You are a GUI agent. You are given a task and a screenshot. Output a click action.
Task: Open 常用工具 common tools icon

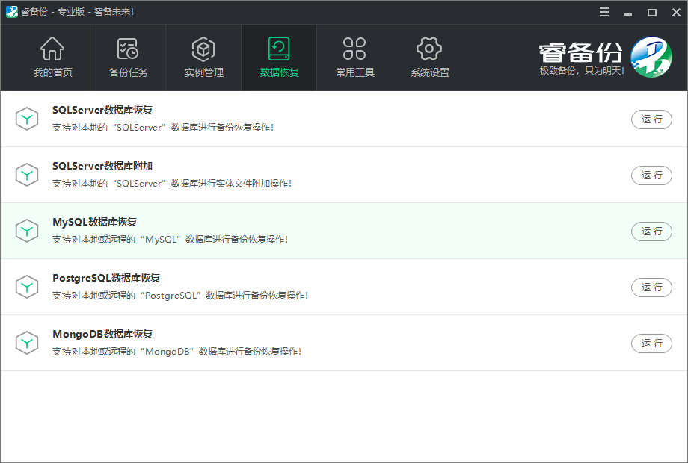pyautogui.click(x=354, y=49)
